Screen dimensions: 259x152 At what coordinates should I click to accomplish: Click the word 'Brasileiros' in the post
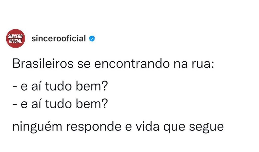point(43,64)
